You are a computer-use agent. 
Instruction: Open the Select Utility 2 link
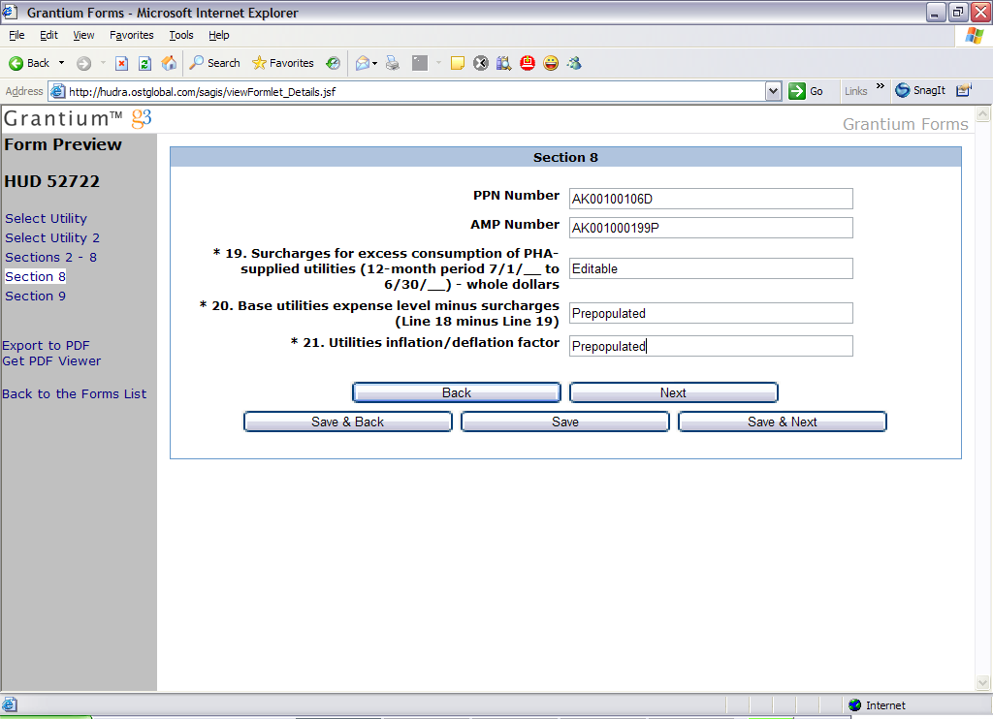pos(52,238)
